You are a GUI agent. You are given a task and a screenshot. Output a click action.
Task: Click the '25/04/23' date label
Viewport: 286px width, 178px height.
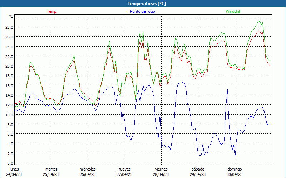51,174
